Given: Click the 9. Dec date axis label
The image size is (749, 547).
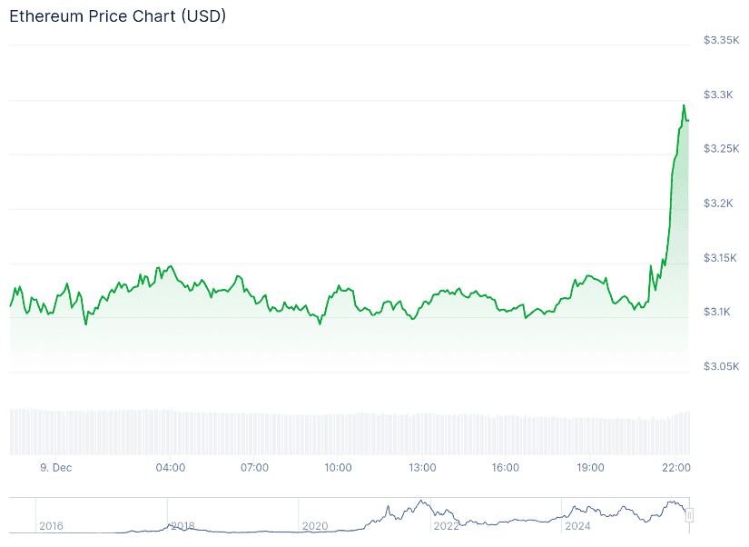Looking at the screenshot, I should [x=55, y=468].
